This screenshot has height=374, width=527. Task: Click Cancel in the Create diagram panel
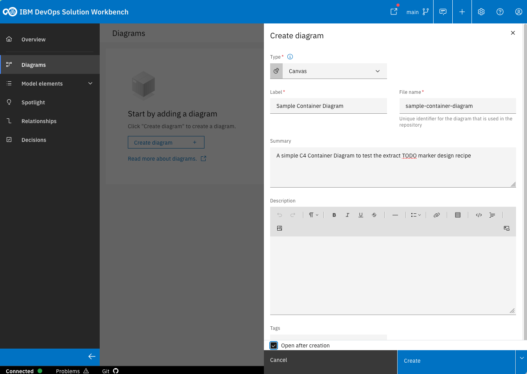[x=331, y=362]
